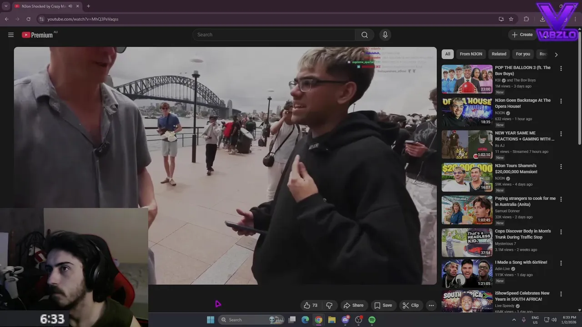582x327 pixels.
Task: Clip the video with the scissors button
Action: (410, 305)
